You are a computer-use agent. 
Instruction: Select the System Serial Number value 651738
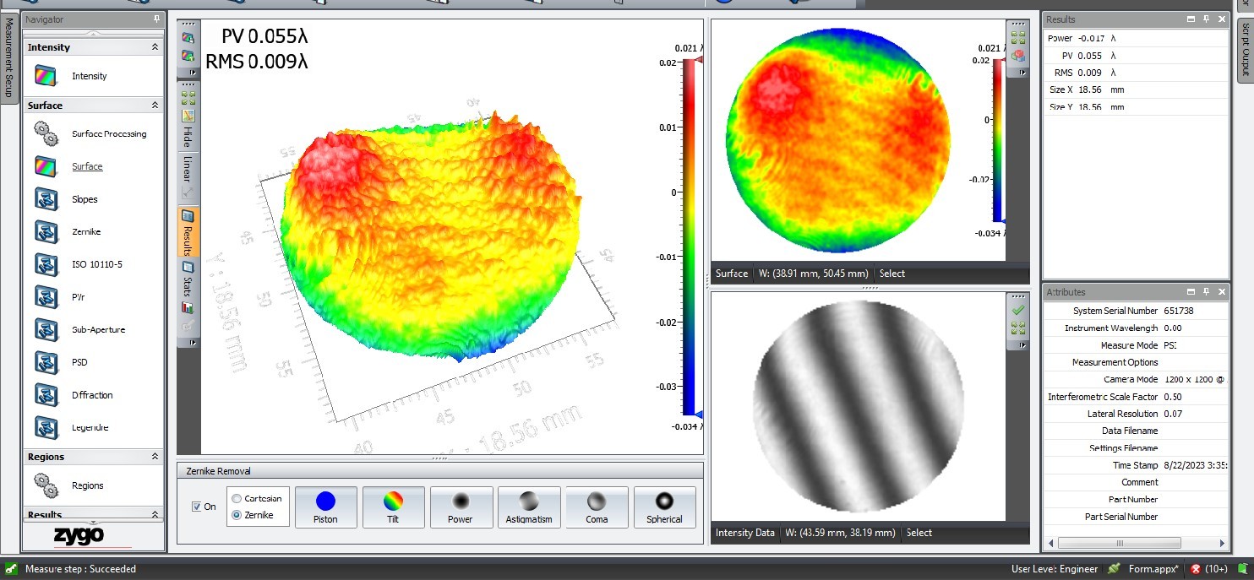coord(1178,311)
